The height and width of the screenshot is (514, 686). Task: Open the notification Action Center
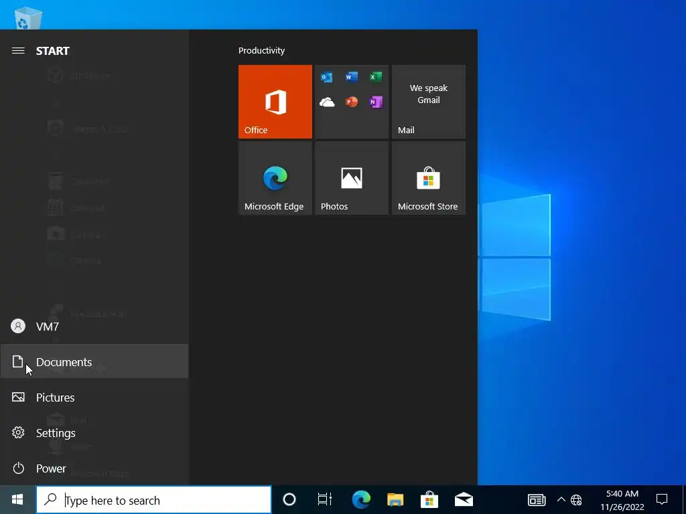[x=662, y=499]
